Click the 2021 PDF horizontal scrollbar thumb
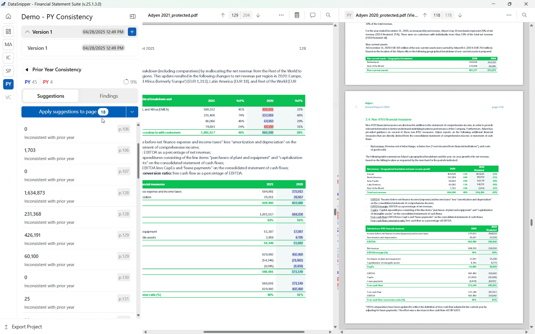The image size is (535, 334). click(254, 332)
